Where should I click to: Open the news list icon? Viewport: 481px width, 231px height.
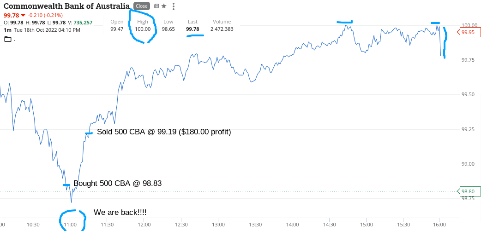[x=156, y=6]
